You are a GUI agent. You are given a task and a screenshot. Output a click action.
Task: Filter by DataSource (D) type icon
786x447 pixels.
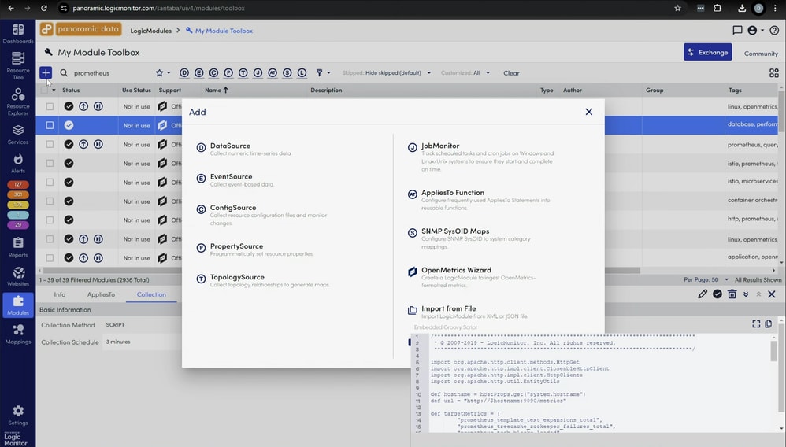pos(184,72)
